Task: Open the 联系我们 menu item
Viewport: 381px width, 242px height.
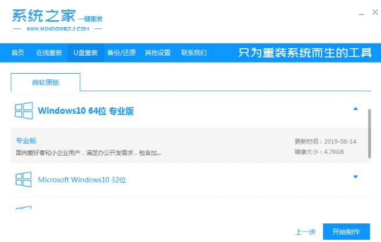Action: pyautogui.click(x=193, y=53)
